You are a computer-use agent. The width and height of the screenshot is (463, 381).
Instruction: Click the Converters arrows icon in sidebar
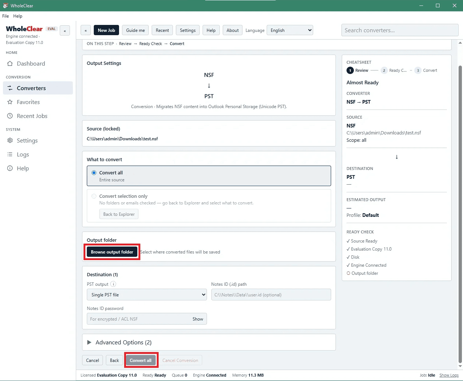[x=10, y=88]
